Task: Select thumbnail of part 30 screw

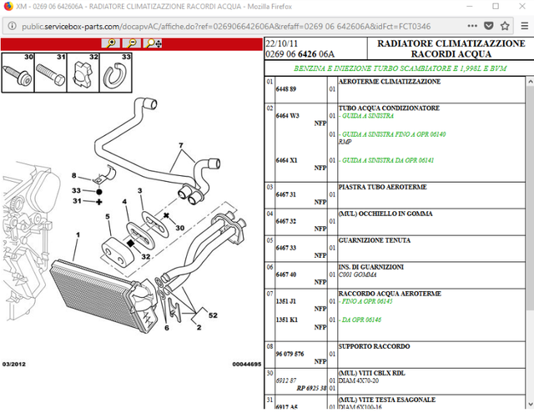Action: pos(18,73)
